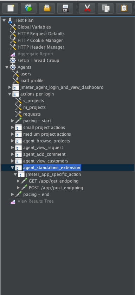Select the disabled View Results Tree label

click(36, 201)
